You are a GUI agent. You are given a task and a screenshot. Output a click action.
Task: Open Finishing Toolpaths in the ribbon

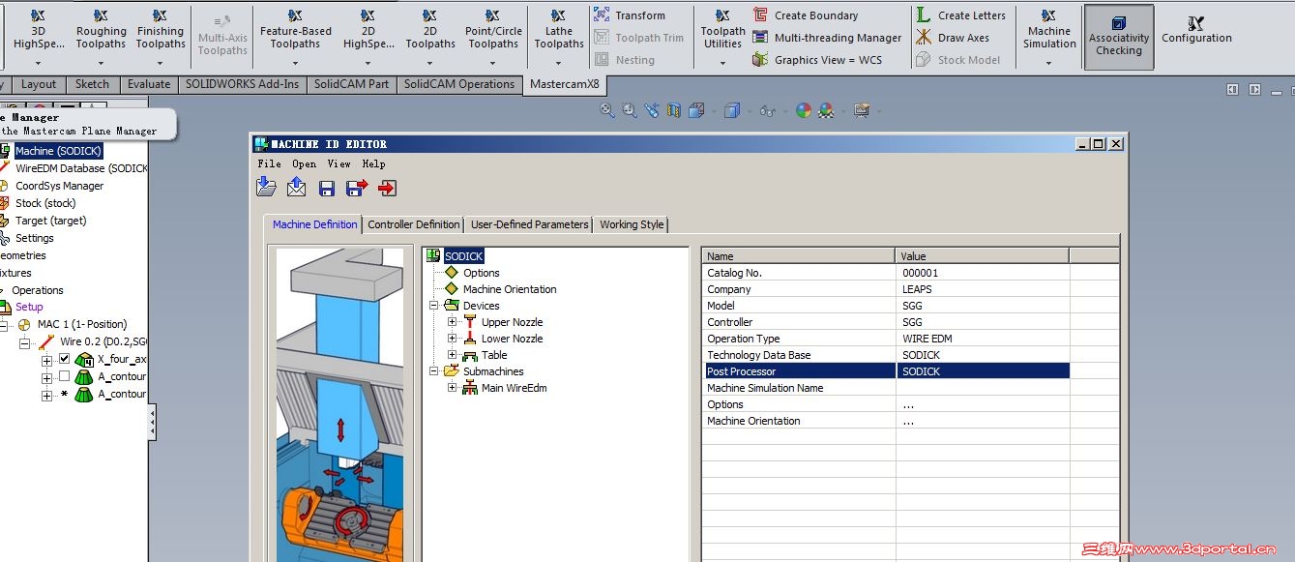(161, 37)
